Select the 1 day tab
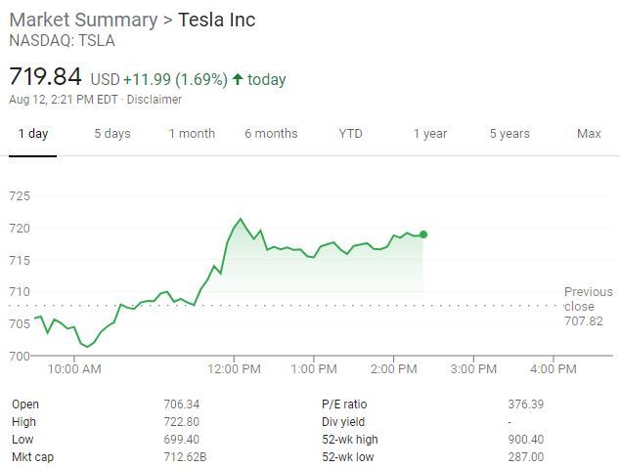This screenshot has height=468, width=620. tap(33, 134)
